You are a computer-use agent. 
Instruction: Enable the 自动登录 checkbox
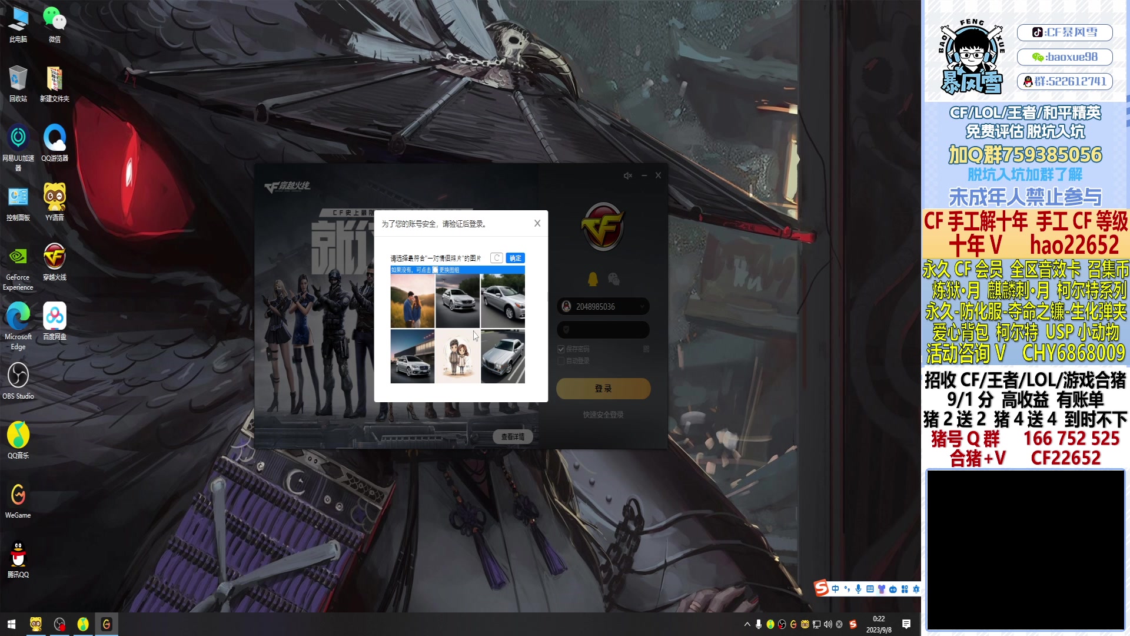[561, 361]
